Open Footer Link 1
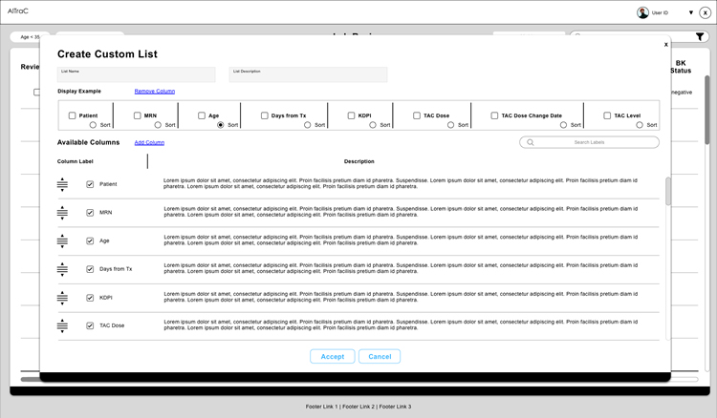Screen dimensions: 717x418 pos(321,407)
